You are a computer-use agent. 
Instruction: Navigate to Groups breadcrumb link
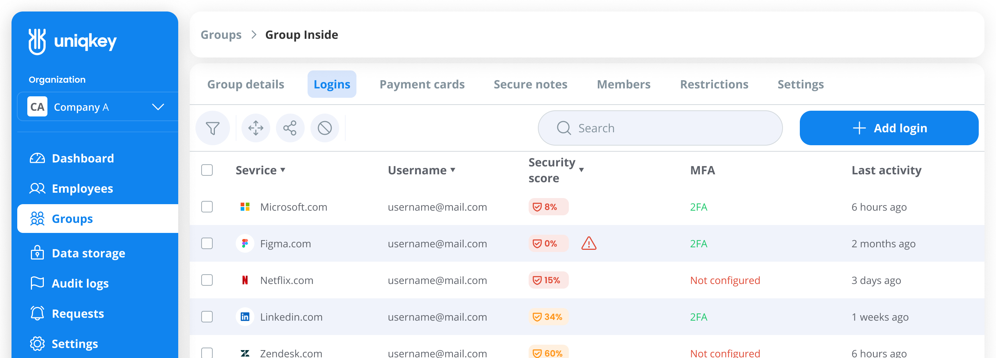[x=221, y=35]
